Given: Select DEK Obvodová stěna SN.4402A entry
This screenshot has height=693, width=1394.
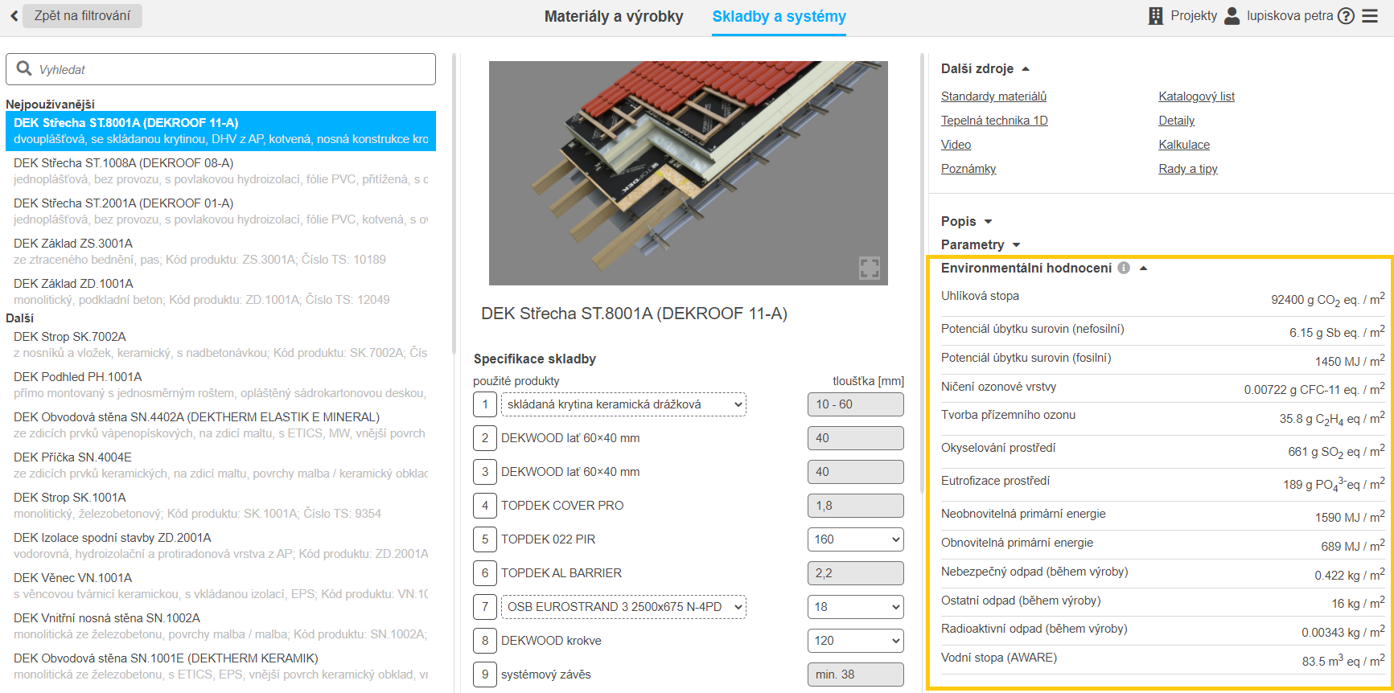Looking at the screenshot, I should [x=220, y=424].
